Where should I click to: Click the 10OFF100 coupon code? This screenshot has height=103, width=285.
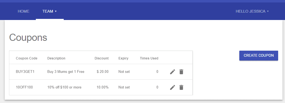(24, 87)
